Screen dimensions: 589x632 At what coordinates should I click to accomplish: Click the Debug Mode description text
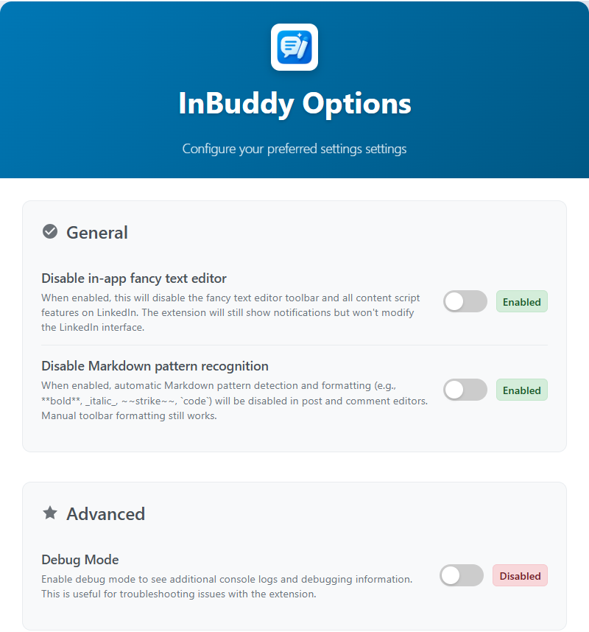pos(226,586)
